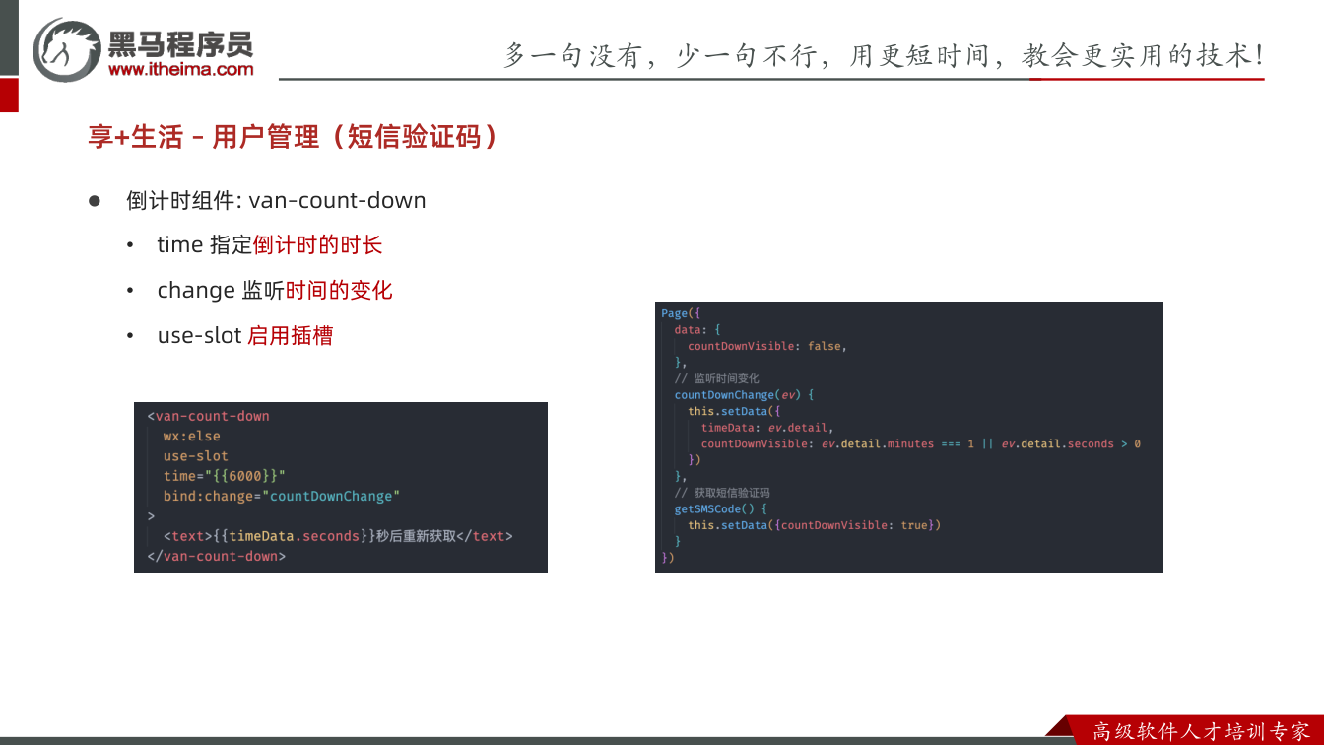Click the bind:change="countDownChange" attribute line
This screenshot has height=745, width=1324.
282,496
